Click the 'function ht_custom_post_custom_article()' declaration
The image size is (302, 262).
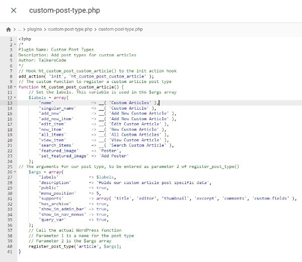click(x=71, y=87)
